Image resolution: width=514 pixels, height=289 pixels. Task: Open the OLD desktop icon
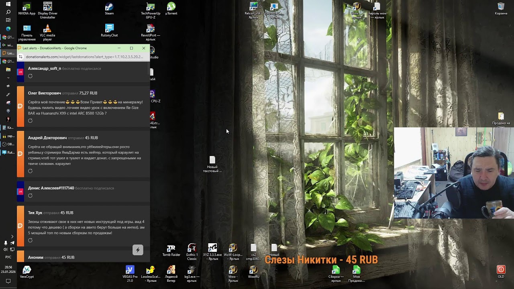(x=501, y=272)
